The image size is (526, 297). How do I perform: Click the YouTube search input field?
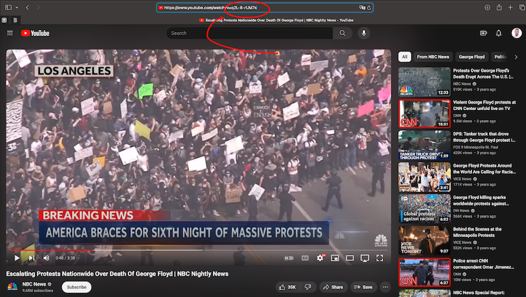point(250,33)
